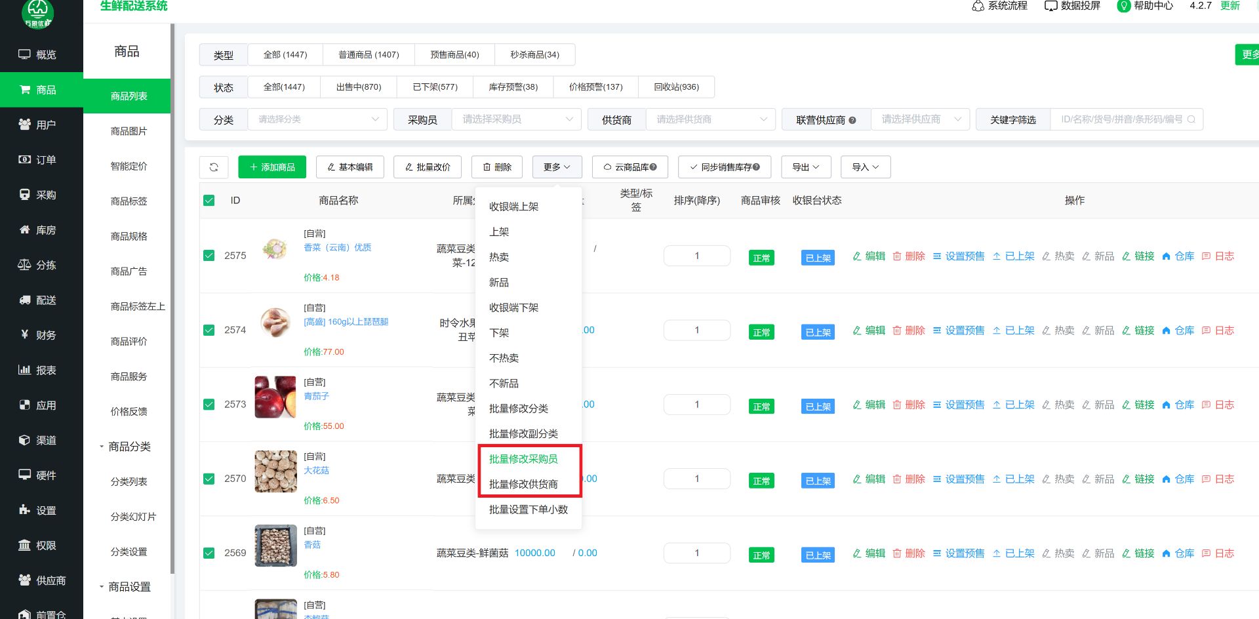
Task: Select 收银端上架 in the dropdown menu
Action: [x=529, y=207]
